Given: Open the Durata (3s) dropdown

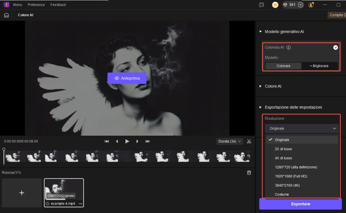Looking at the screenshot, I should pos(230,141).
